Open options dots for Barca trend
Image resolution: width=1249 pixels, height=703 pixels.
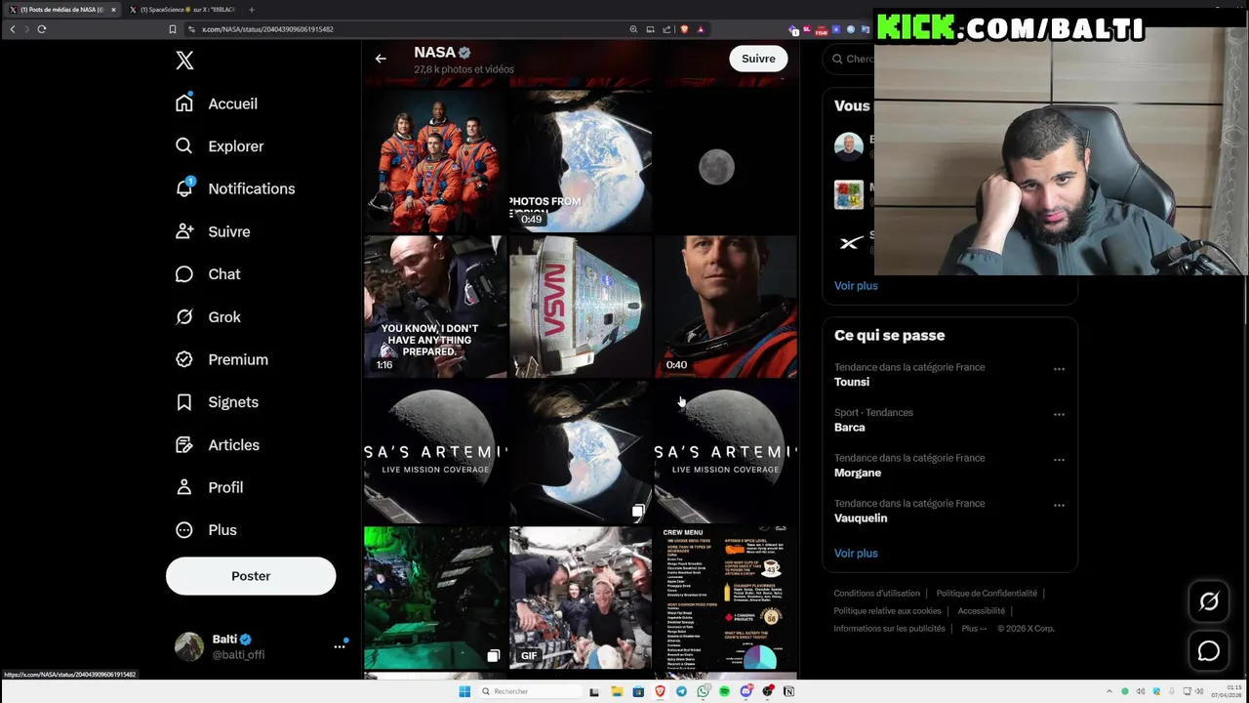1059,414
